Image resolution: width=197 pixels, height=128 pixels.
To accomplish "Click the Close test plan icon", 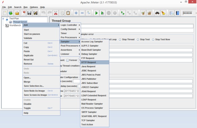I will [x=23, y=13].
